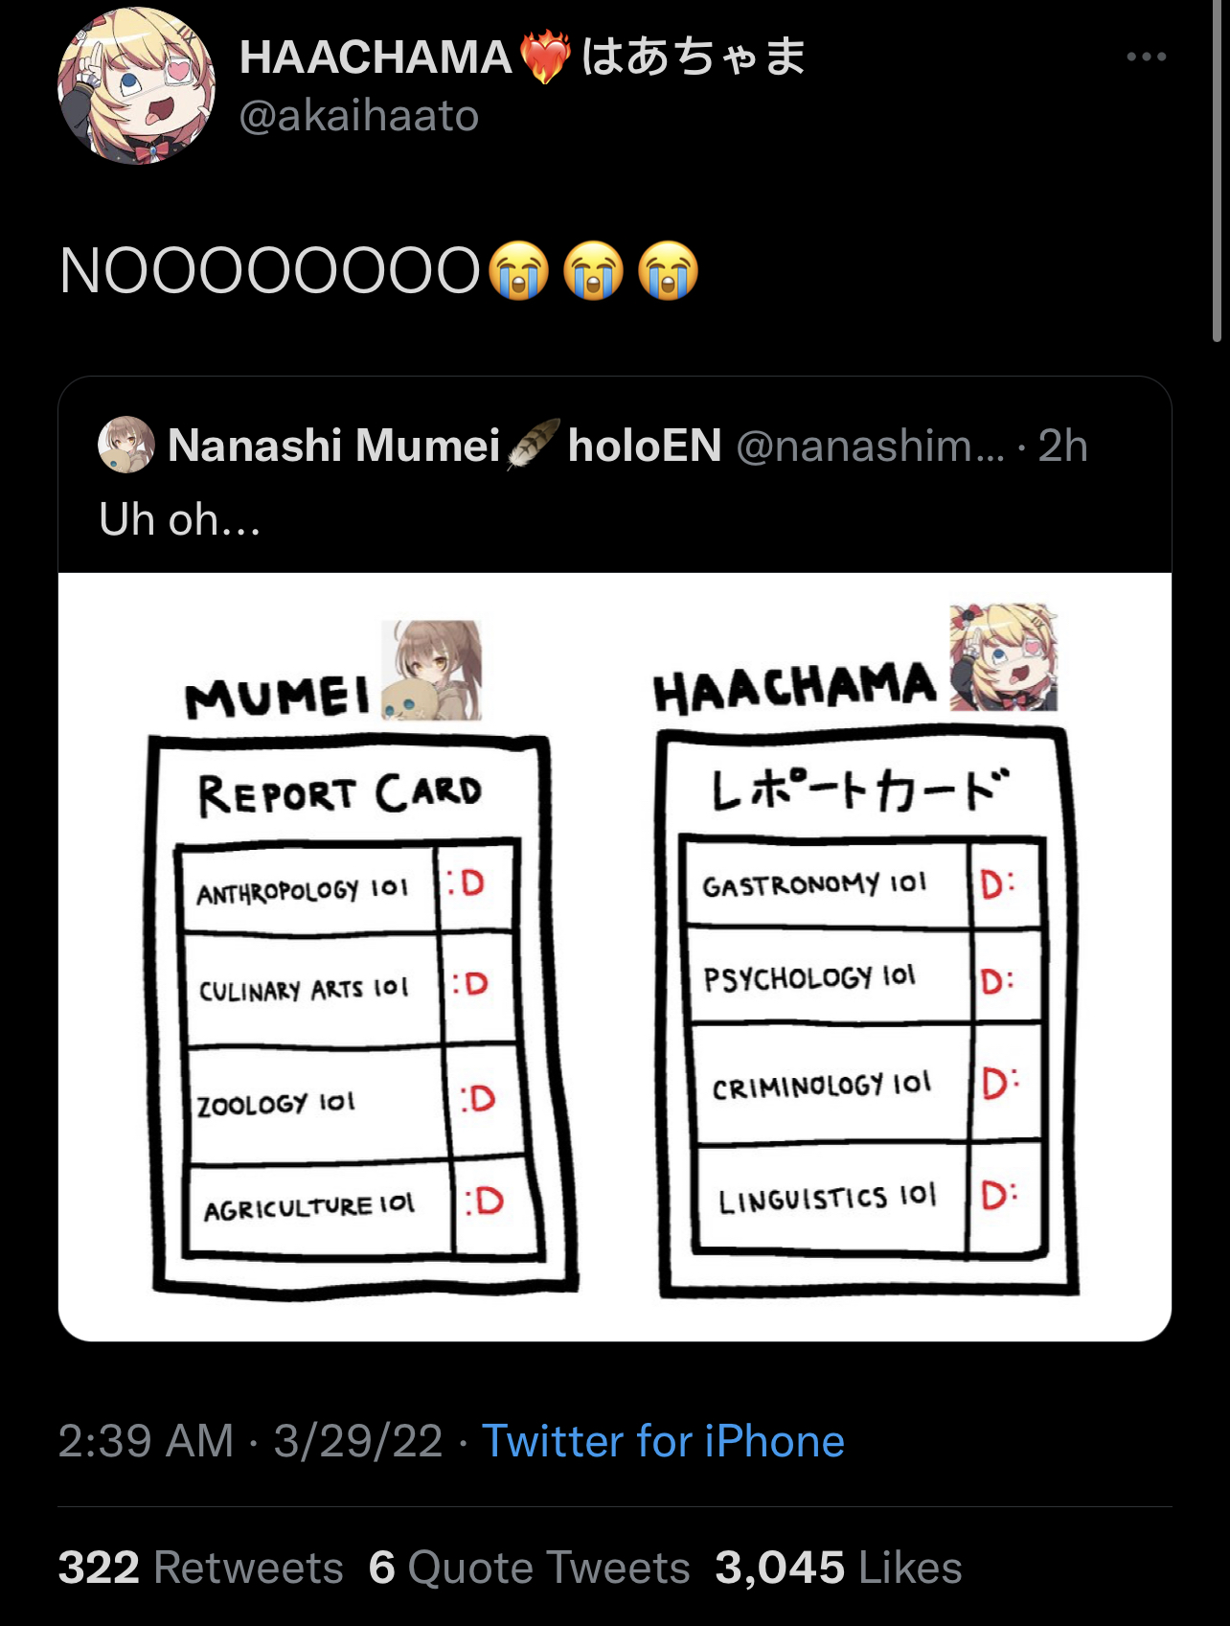Open the Twitter for iPhone link
1230x1626 pixels.
click(x=663, y=1441)
